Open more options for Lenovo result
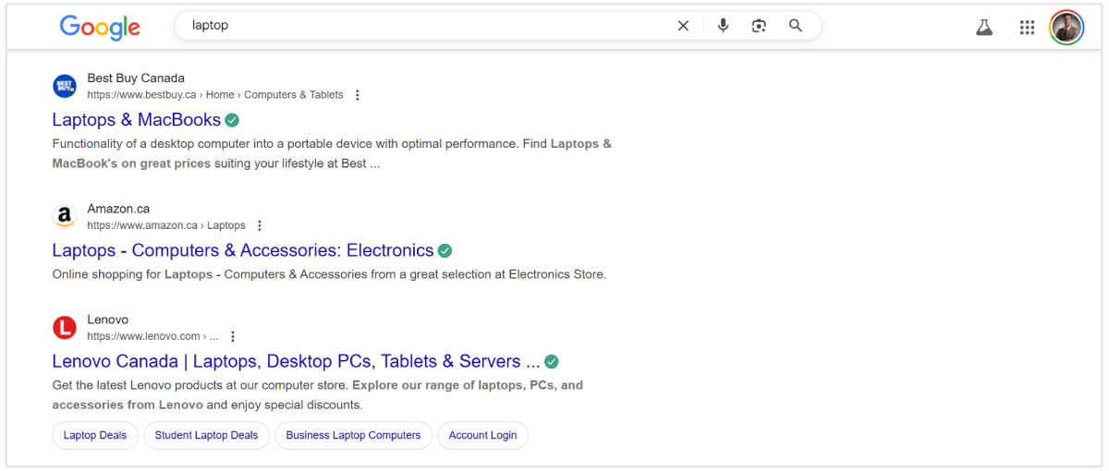The height and width of the screenshot is (471, 1109). click(x=233, y=337)
